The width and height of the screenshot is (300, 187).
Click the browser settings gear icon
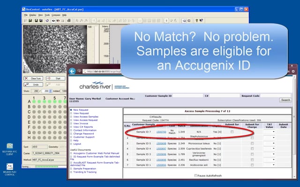pyautogui.click(x=293, y=71)
